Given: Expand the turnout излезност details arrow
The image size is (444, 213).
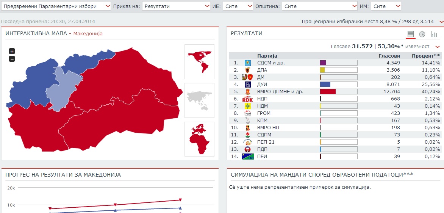Looking at the screenshot, I should click(x=438, y=47).
